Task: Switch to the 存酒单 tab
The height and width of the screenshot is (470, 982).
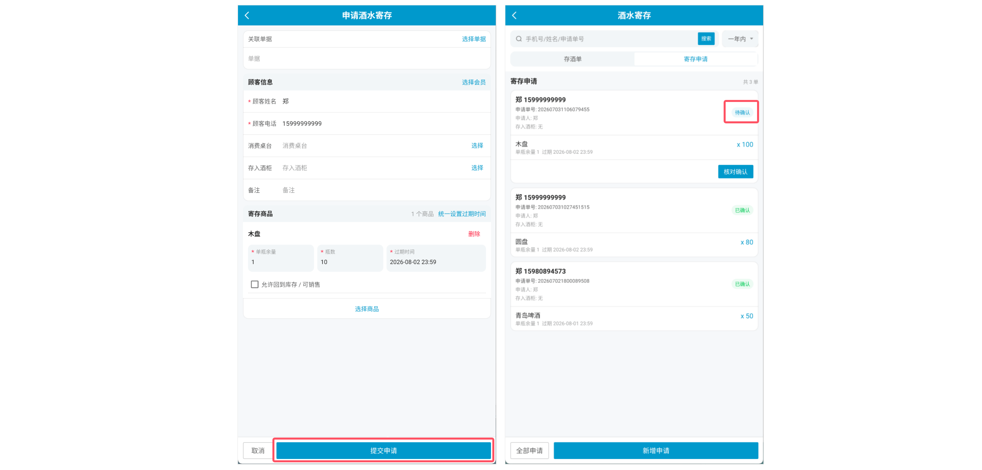Action: tap(573, 59)
